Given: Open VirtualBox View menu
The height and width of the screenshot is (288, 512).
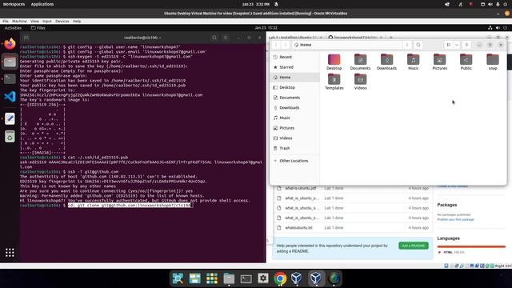Looking at the screenshot, I should (x=34, y=21).
